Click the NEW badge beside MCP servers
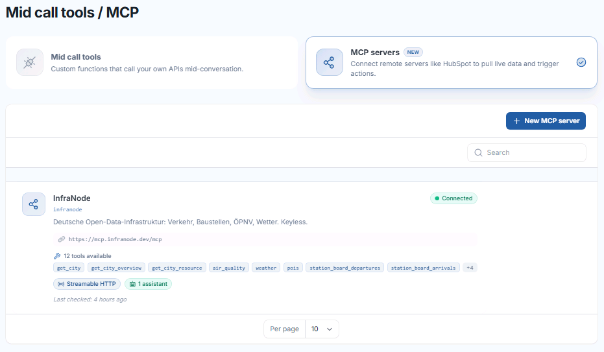 [413, 52]
